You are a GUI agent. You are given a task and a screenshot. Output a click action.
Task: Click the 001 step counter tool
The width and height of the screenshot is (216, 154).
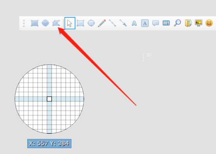166,23
